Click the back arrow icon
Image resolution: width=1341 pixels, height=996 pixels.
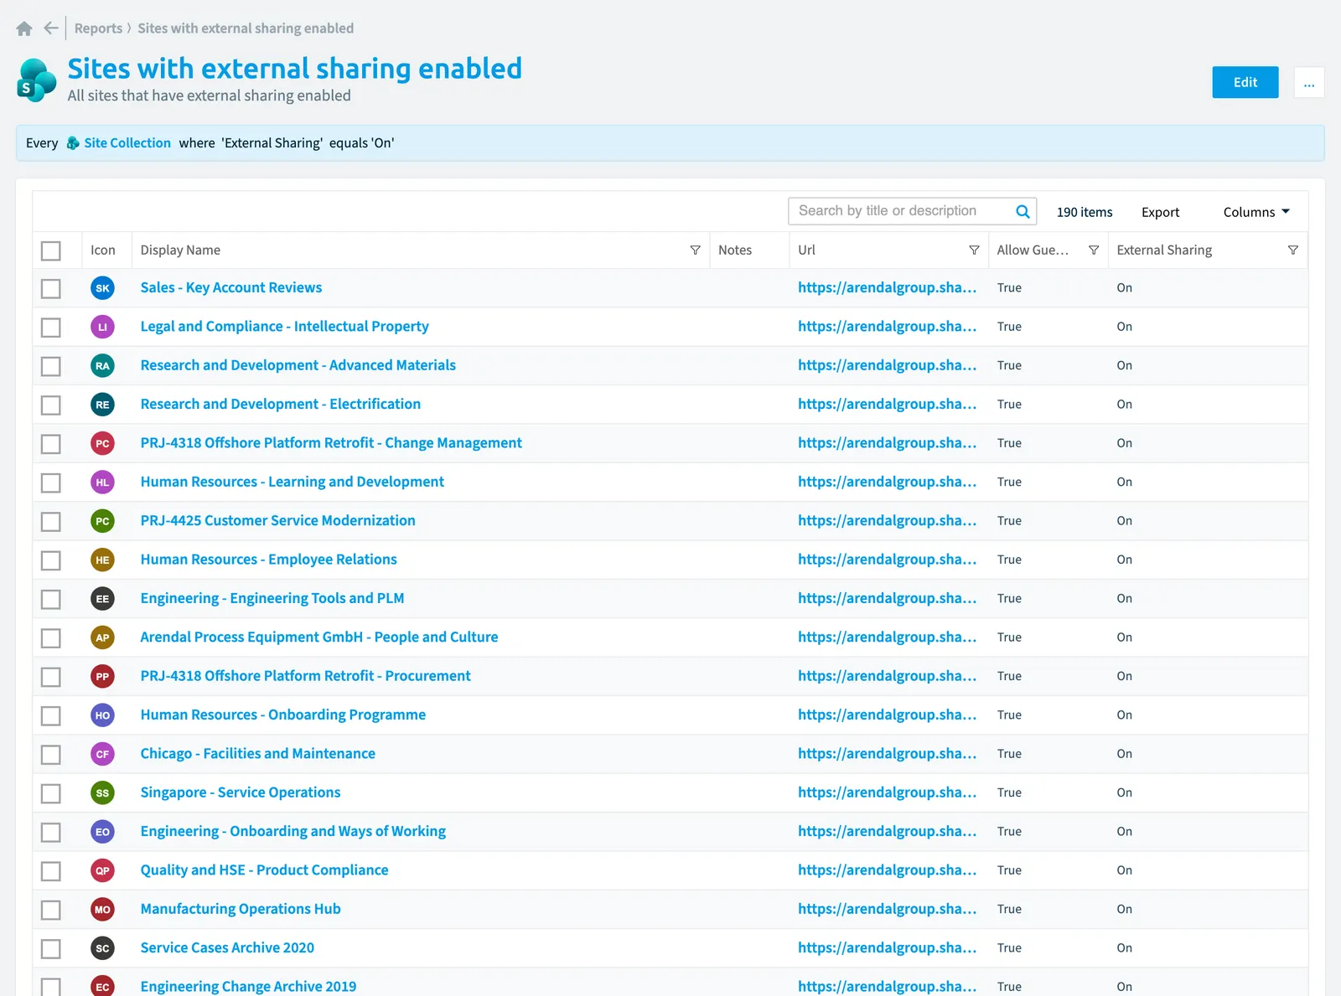click(51, 28)
